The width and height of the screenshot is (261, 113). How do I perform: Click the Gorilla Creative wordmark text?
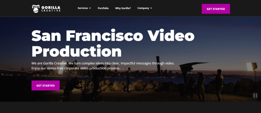(x=51, y=9)
